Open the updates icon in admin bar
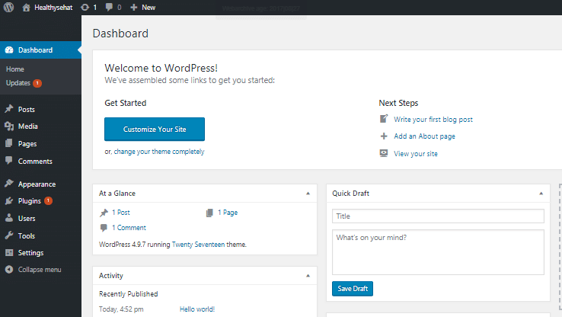Screen dimensions: 562x317 pos(85,7)
